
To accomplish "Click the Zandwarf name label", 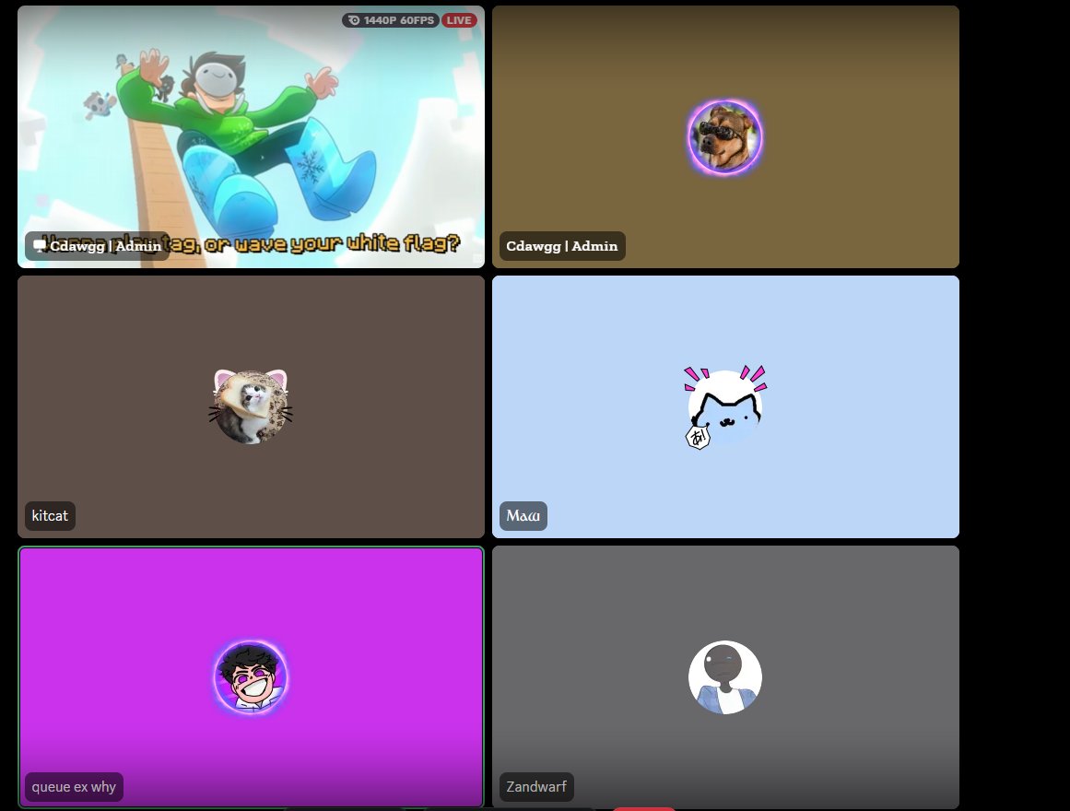I will point(536,786).
